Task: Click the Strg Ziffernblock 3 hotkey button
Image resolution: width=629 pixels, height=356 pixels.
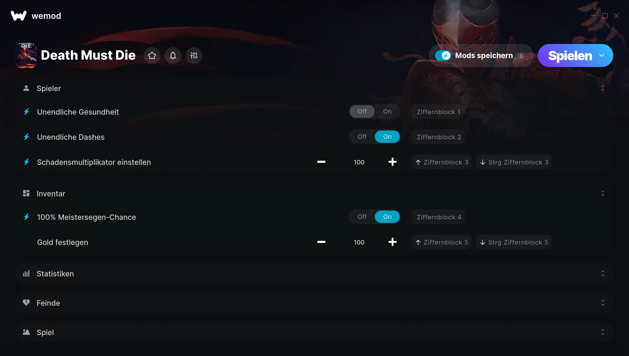Action: [514, 162]
